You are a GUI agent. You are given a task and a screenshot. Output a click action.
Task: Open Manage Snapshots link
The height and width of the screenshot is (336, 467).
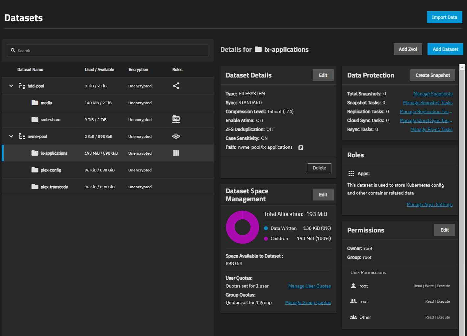[x=433, y=94]
